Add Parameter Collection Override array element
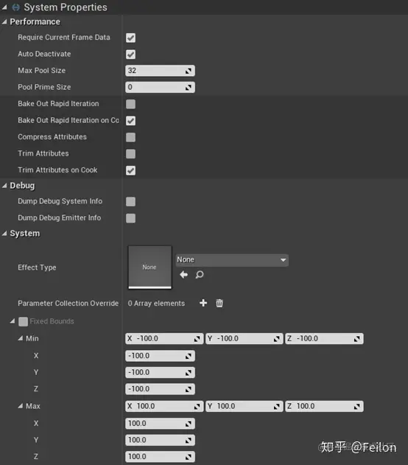The image size is (408, 465). [203, 303]
